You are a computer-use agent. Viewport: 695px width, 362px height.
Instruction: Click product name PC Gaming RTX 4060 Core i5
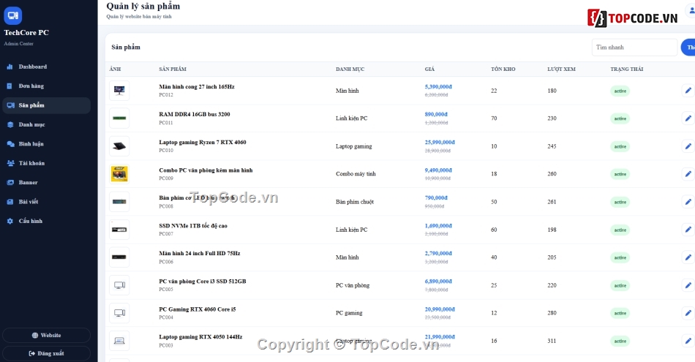point(198,309)
